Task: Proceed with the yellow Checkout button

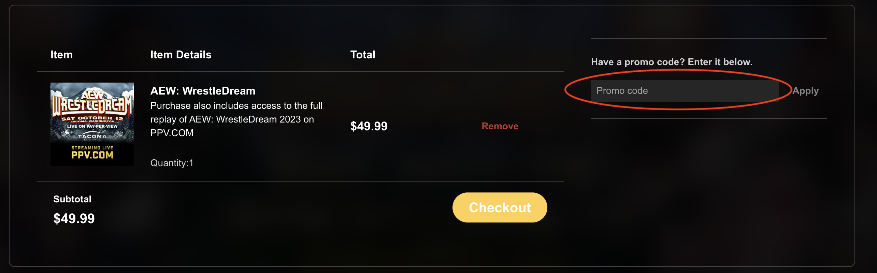Action: 500,207
